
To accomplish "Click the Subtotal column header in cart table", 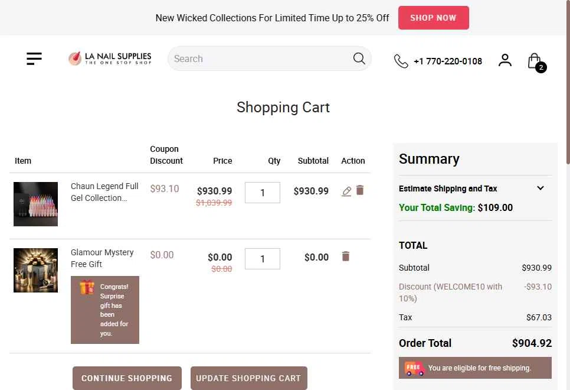I will (x=313, y=161).
